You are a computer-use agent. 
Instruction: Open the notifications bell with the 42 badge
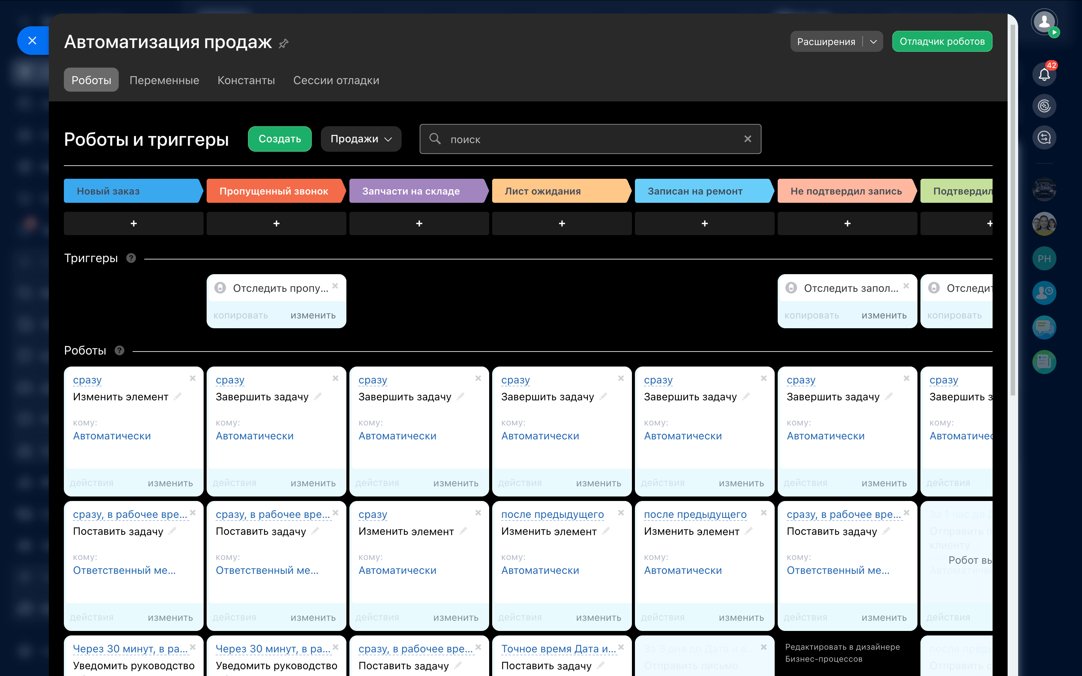[x=1044, y=74]
